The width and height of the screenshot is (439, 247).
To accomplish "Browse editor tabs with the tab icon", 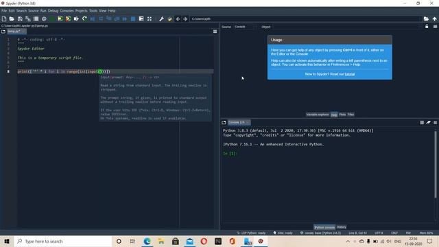I will [x=3, y=32].
